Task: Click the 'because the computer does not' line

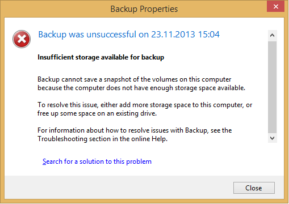Action: [141, 88]
